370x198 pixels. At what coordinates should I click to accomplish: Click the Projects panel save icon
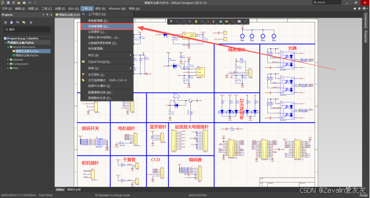click(6, 22)
